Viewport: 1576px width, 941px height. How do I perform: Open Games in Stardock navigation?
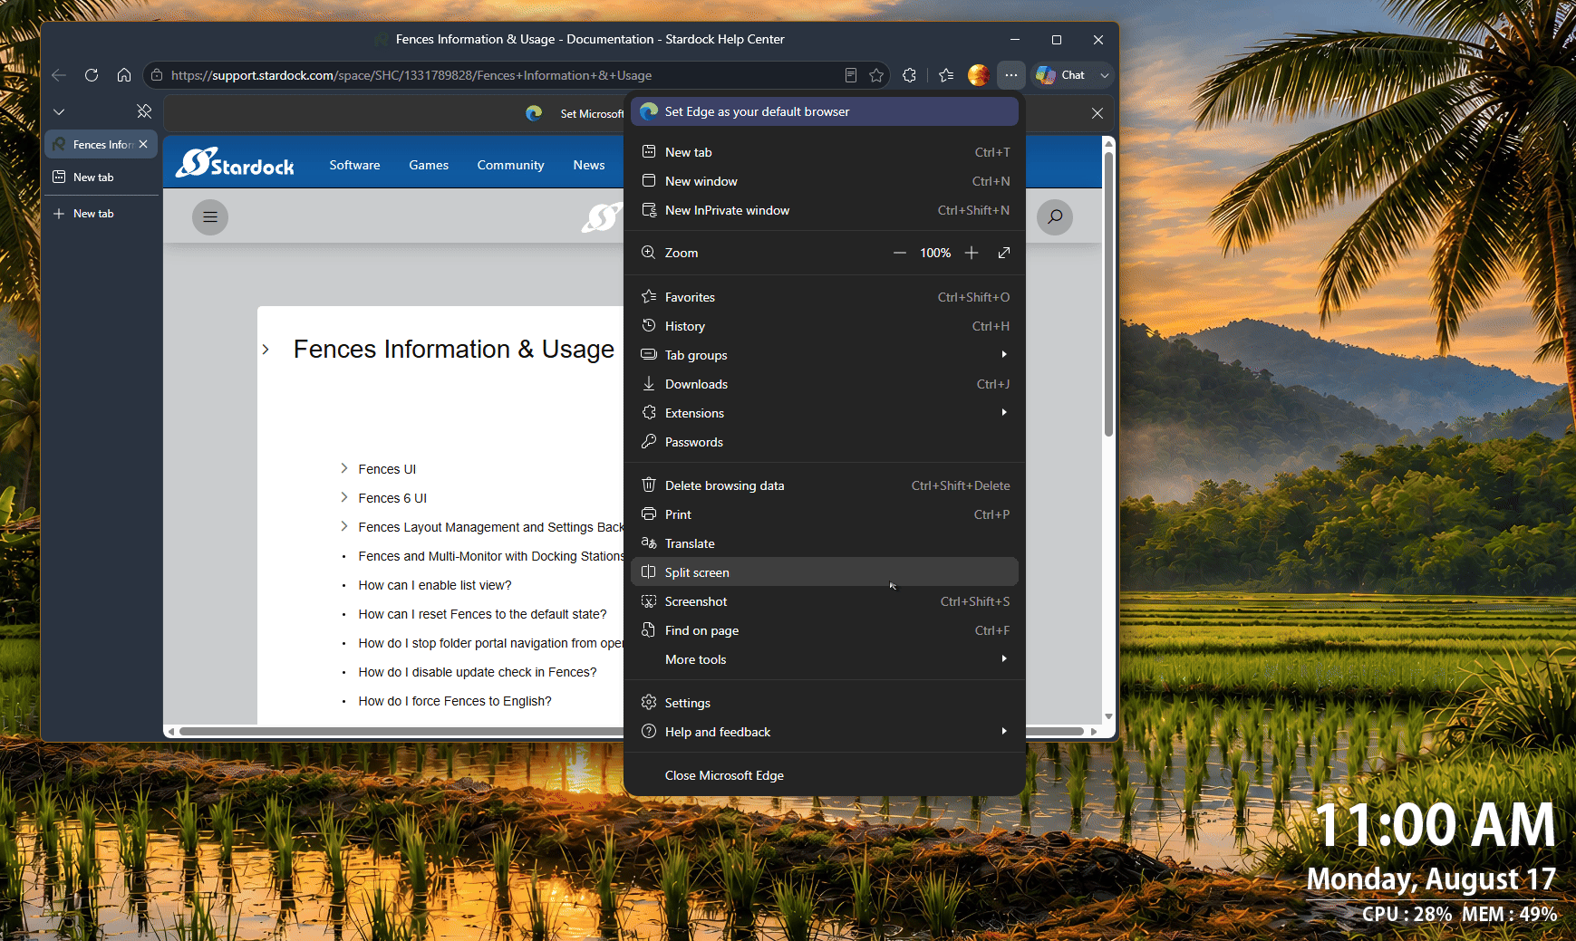coord(429,165)
